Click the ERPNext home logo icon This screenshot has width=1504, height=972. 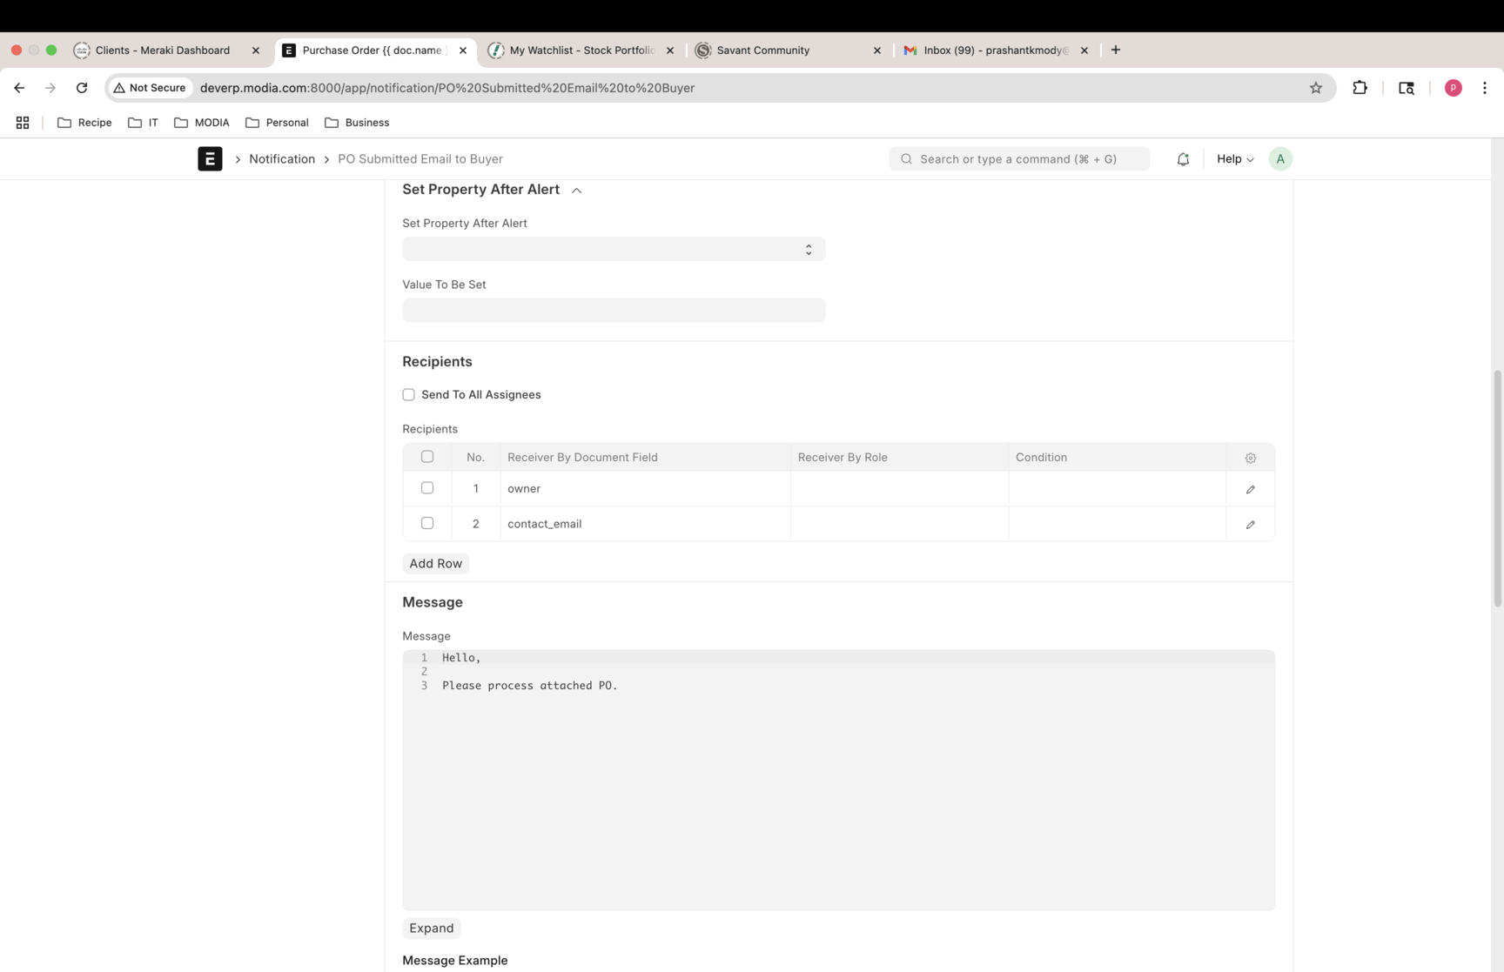[x=210, y=158]
